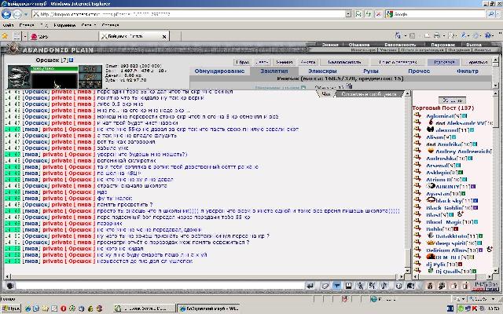Click the private arrow icon beside Bublo
The height and width of the screenshot is (314, 503).
418,229
